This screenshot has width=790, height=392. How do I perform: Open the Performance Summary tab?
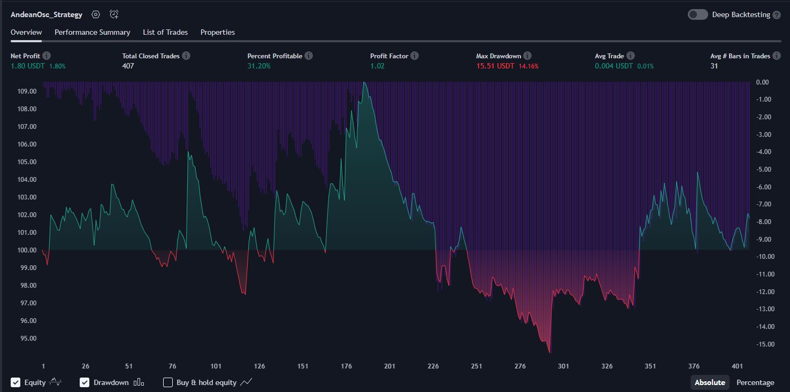[93, 32]
